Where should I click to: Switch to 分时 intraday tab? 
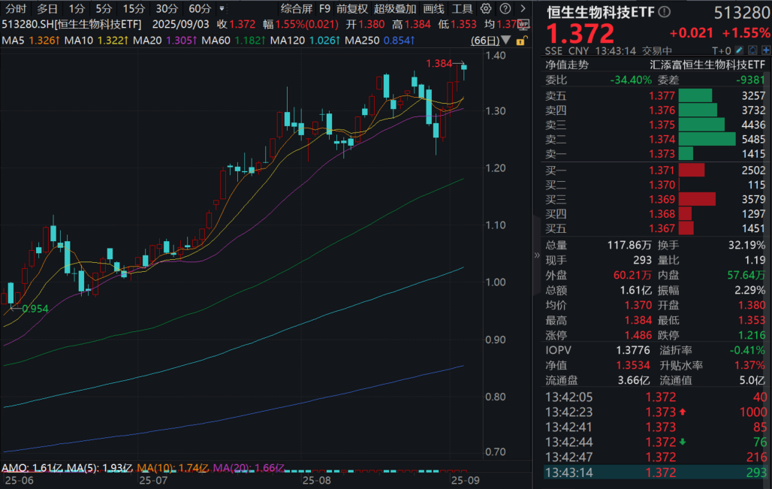[x=15, y=9]
